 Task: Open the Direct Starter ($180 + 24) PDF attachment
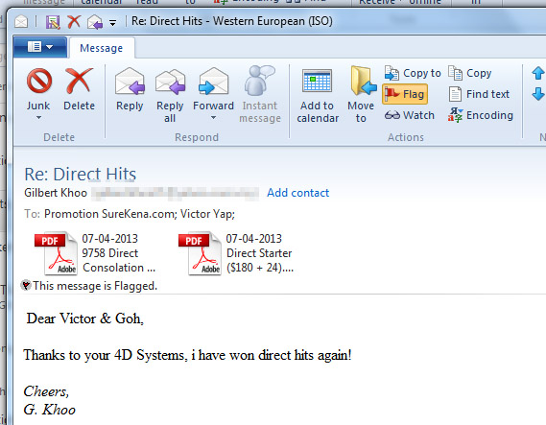click(236, 253)
